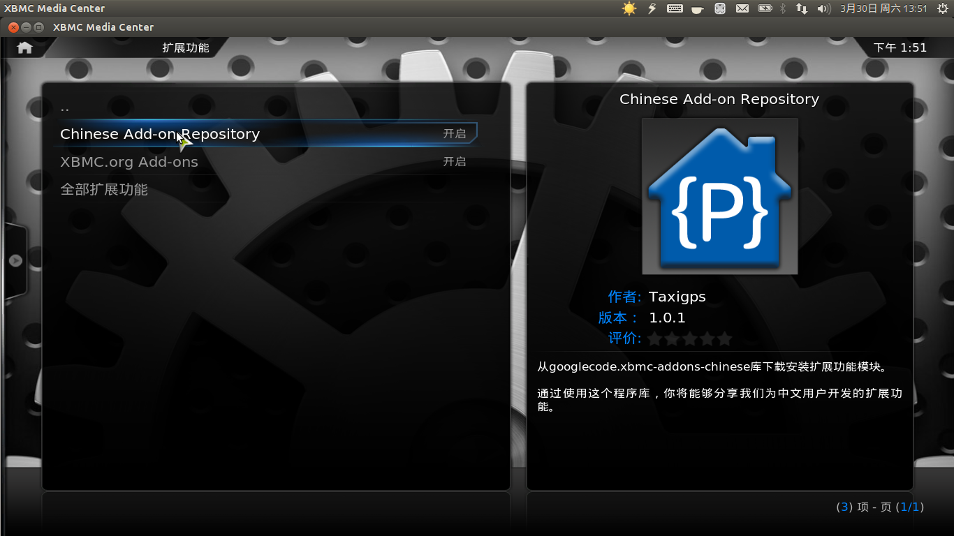Click 开启 status next to XBMC.org Add-ons

point(455,162)
